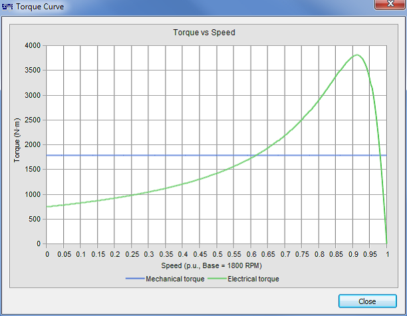Click the CYME icon in title bar
This screenshot has height=316, width=407.
(x=7, y=6)
